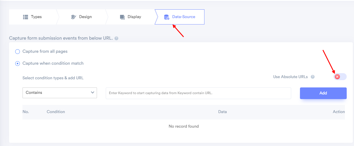
Task: Select Capture when condition match option
Action: [x=17, y=63]
